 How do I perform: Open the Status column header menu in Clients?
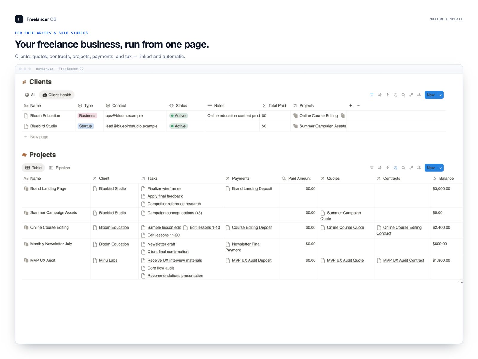pyautogui.click(x=178, y=106)
